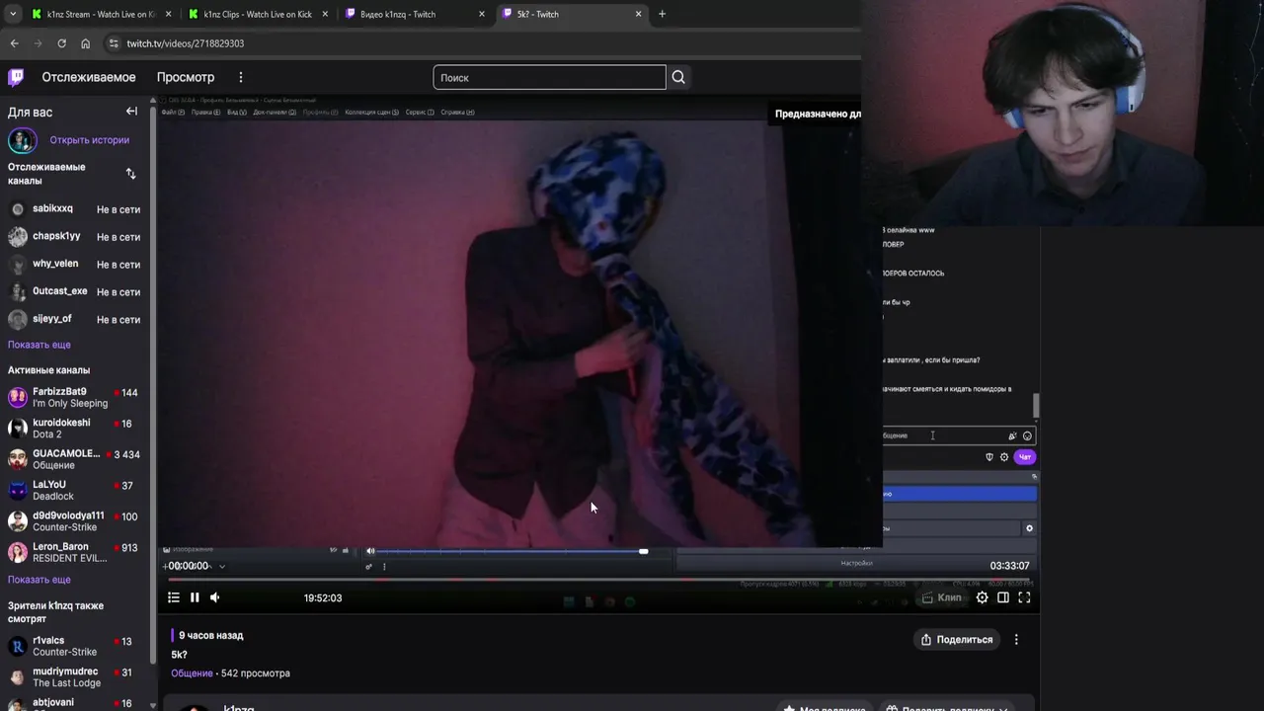Open Просмотр navigation link
Viewport: 1264px width, 711px height.
tap(186, 77)
